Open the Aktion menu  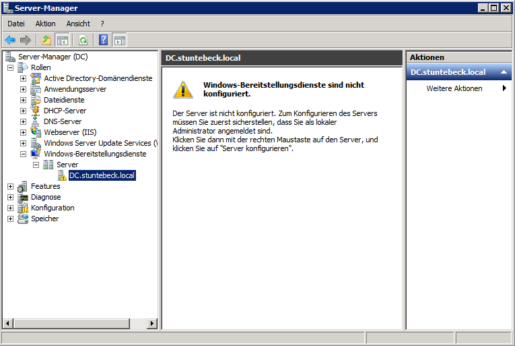pyautogui.click(x=45, y=24)
